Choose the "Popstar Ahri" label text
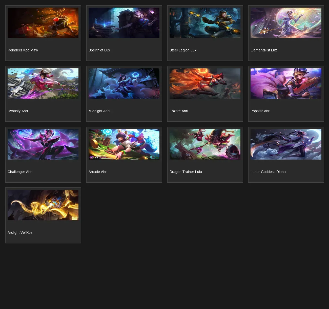329x309 pixels. [260, 111]
